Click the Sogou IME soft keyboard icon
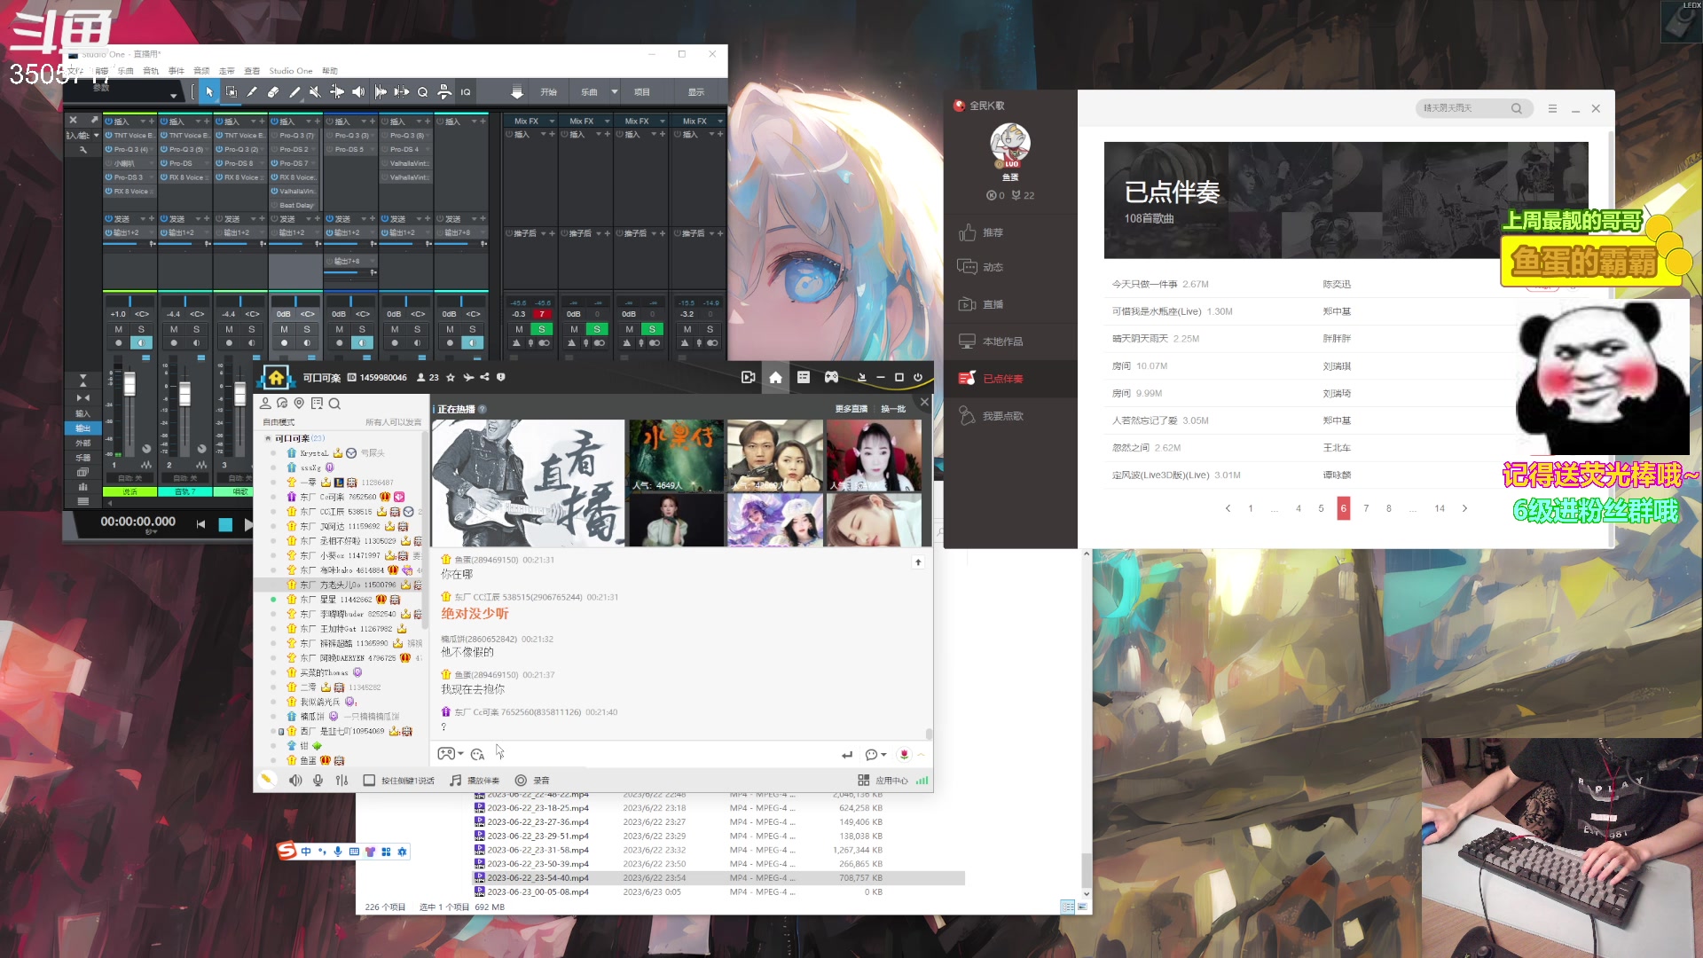Screen dimensions: 1703x958 tap(354, 852)
